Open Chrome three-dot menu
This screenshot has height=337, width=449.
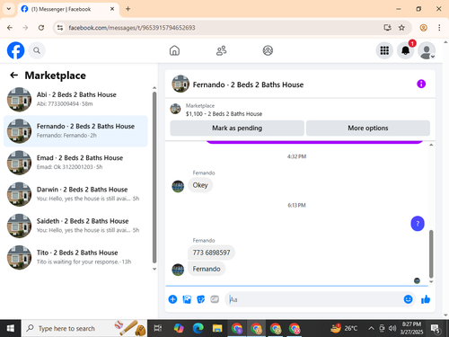[439, 28]
